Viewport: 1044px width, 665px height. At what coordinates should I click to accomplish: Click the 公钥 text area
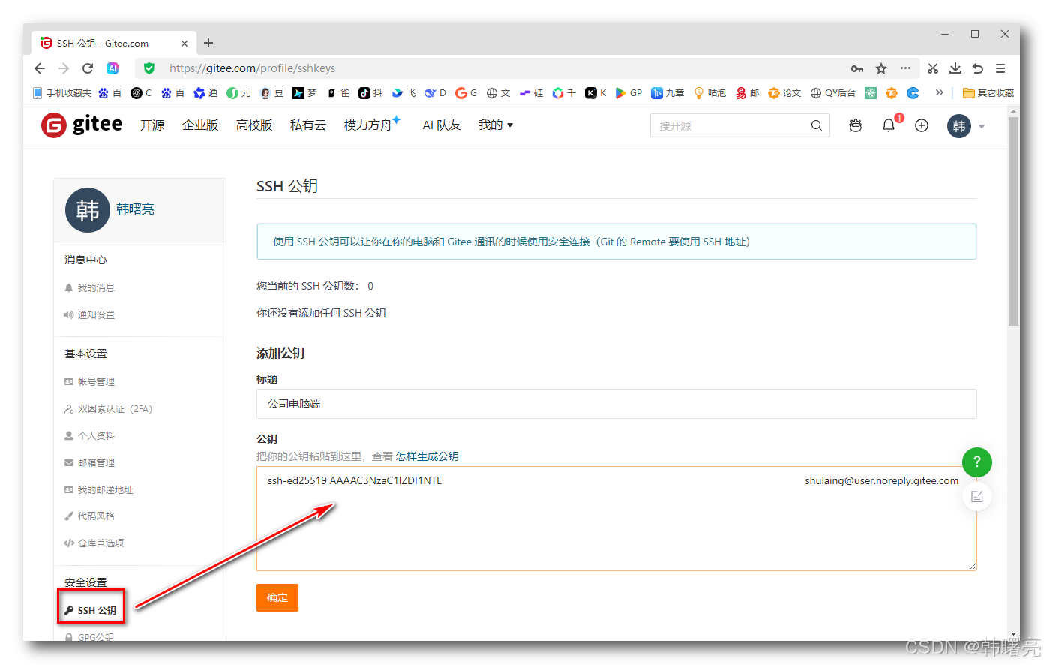[x=616, y=519]
